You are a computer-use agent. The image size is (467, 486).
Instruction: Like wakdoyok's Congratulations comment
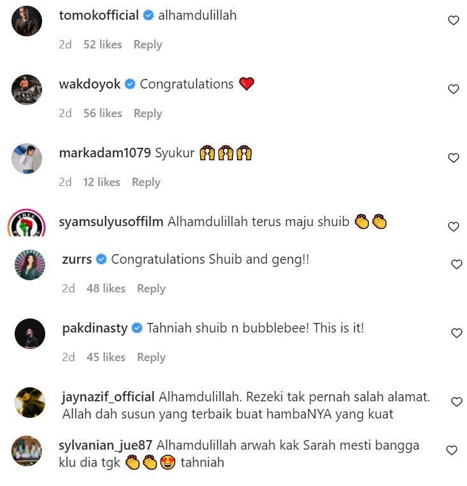tap(454, 89)
